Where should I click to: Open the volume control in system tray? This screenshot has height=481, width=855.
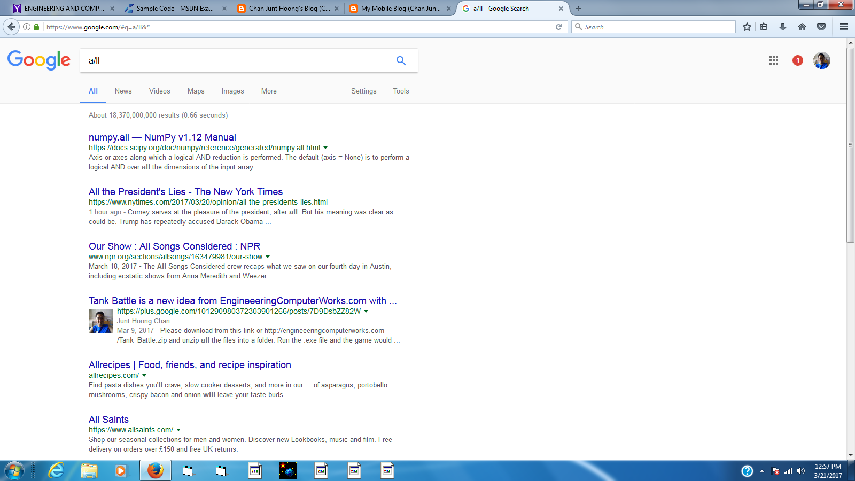pos(800,471)
